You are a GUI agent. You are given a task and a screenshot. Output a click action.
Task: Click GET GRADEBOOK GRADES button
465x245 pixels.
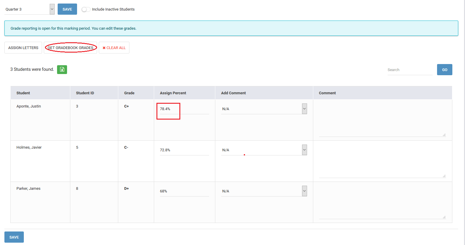coord(71,48)
